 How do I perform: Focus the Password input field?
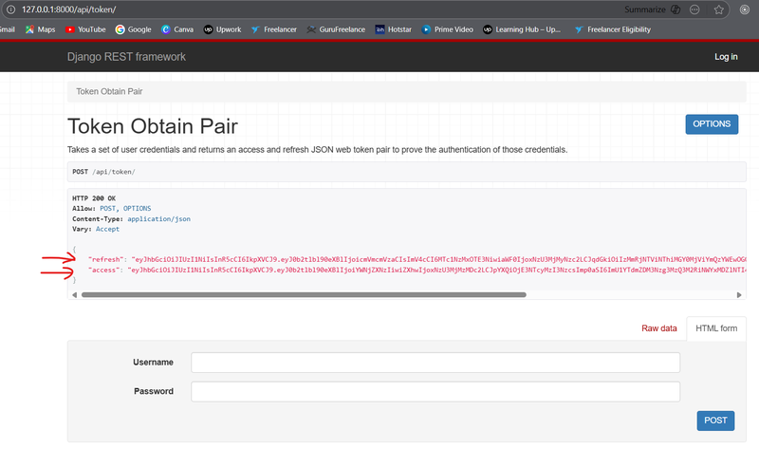(x=435, y=391)
